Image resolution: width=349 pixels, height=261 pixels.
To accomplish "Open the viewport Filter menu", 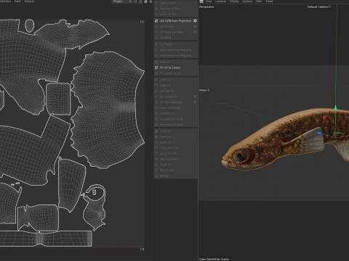I will pyautogui.click(x=259, y=1).
